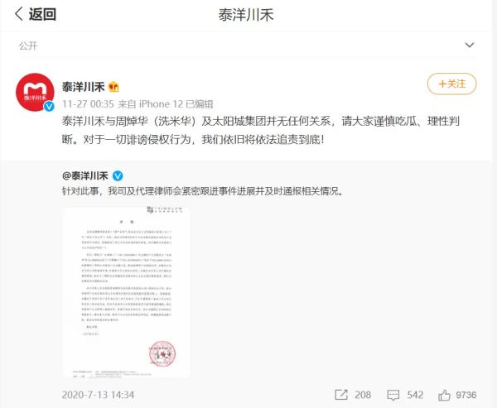
Task: Like the post with the thumbs-up icon
Action: point(444,395)
